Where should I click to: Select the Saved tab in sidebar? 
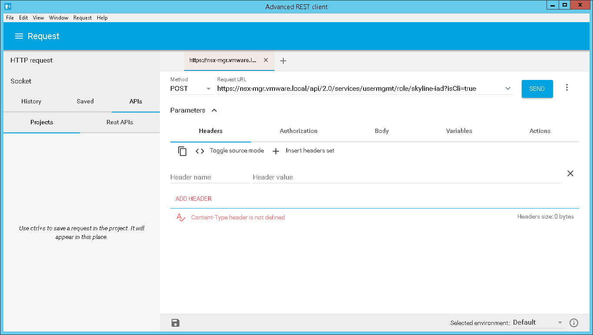pyautogui.click(x=85, y=101)
